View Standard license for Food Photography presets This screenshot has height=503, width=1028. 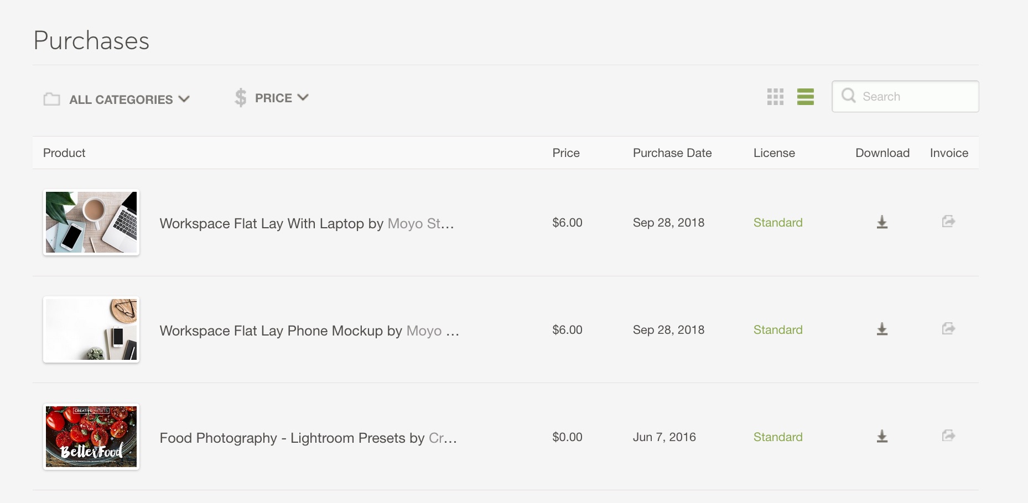pyautogui.click(x=778, y=437)
